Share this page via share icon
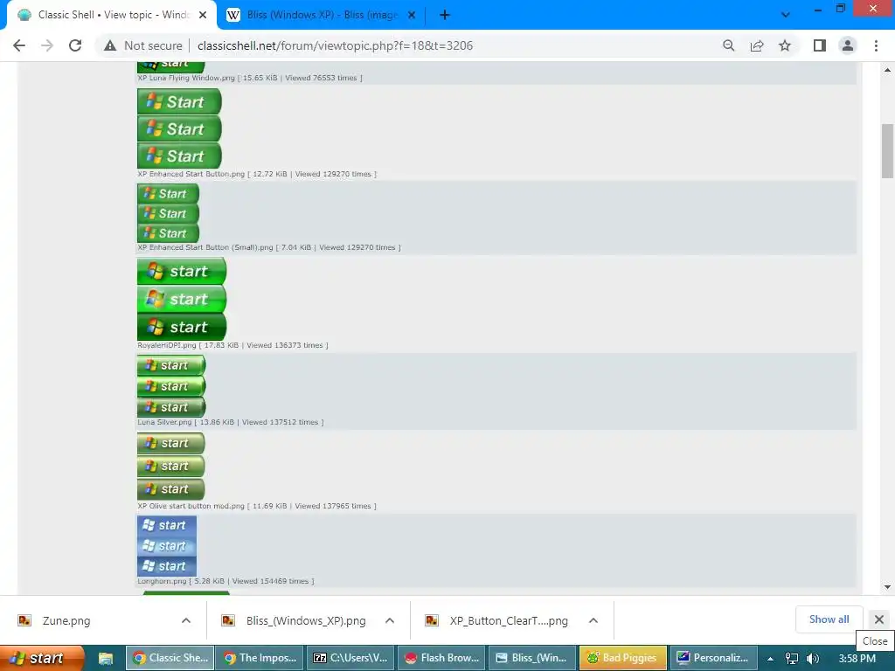The width and height of the screenshot is (895, 671). tap(757, 45)
